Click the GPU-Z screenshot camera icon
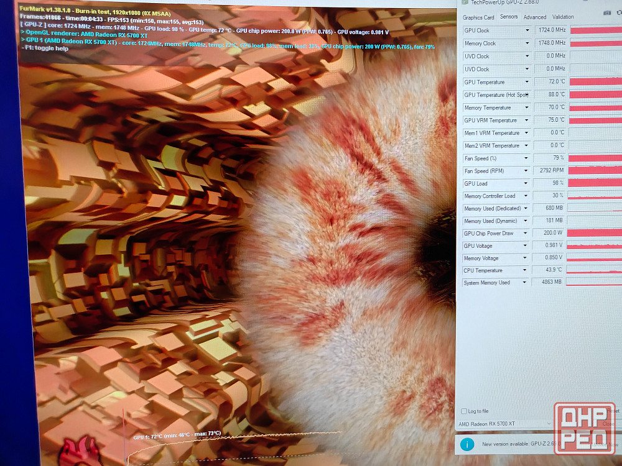The width and height of the screenshot is (622, 466). tap(607, 13)
